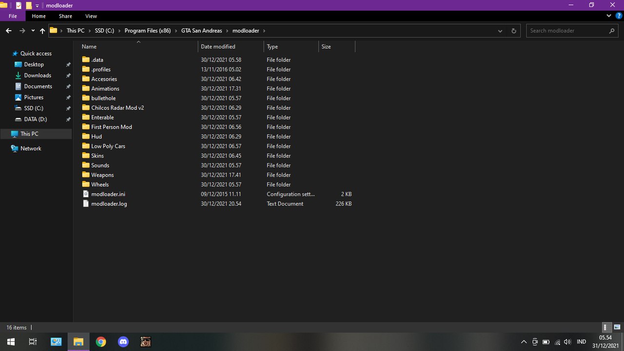Select the Accesories folder icon
The image size is (624, 351).
click(86, 78)
